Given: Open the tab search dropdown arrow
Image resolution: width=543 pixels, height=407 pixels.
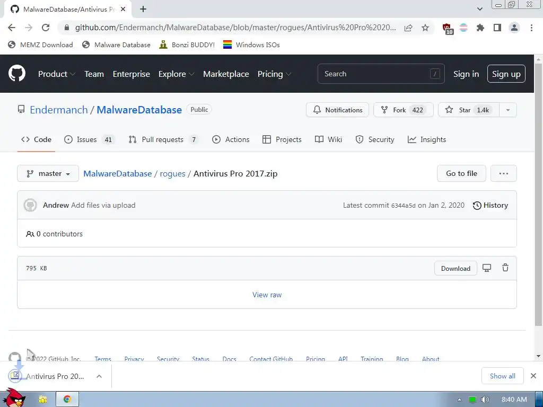Looking at the screenshot, I should 479,9.
